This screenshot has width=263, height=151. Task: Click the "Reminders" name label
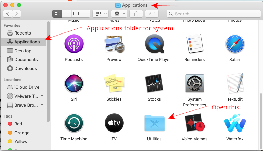pos(194,60)
